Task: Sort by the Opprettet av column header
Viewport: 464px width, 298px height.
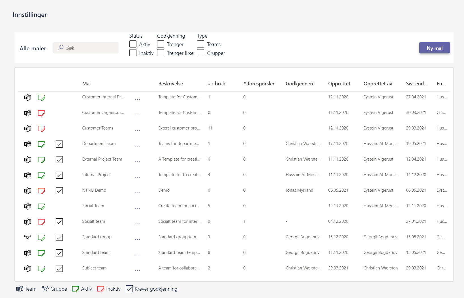Action: pyautogui.click(x=378, y=84)
